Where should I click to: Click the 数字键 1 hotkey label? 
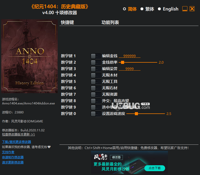pos(68,56)
